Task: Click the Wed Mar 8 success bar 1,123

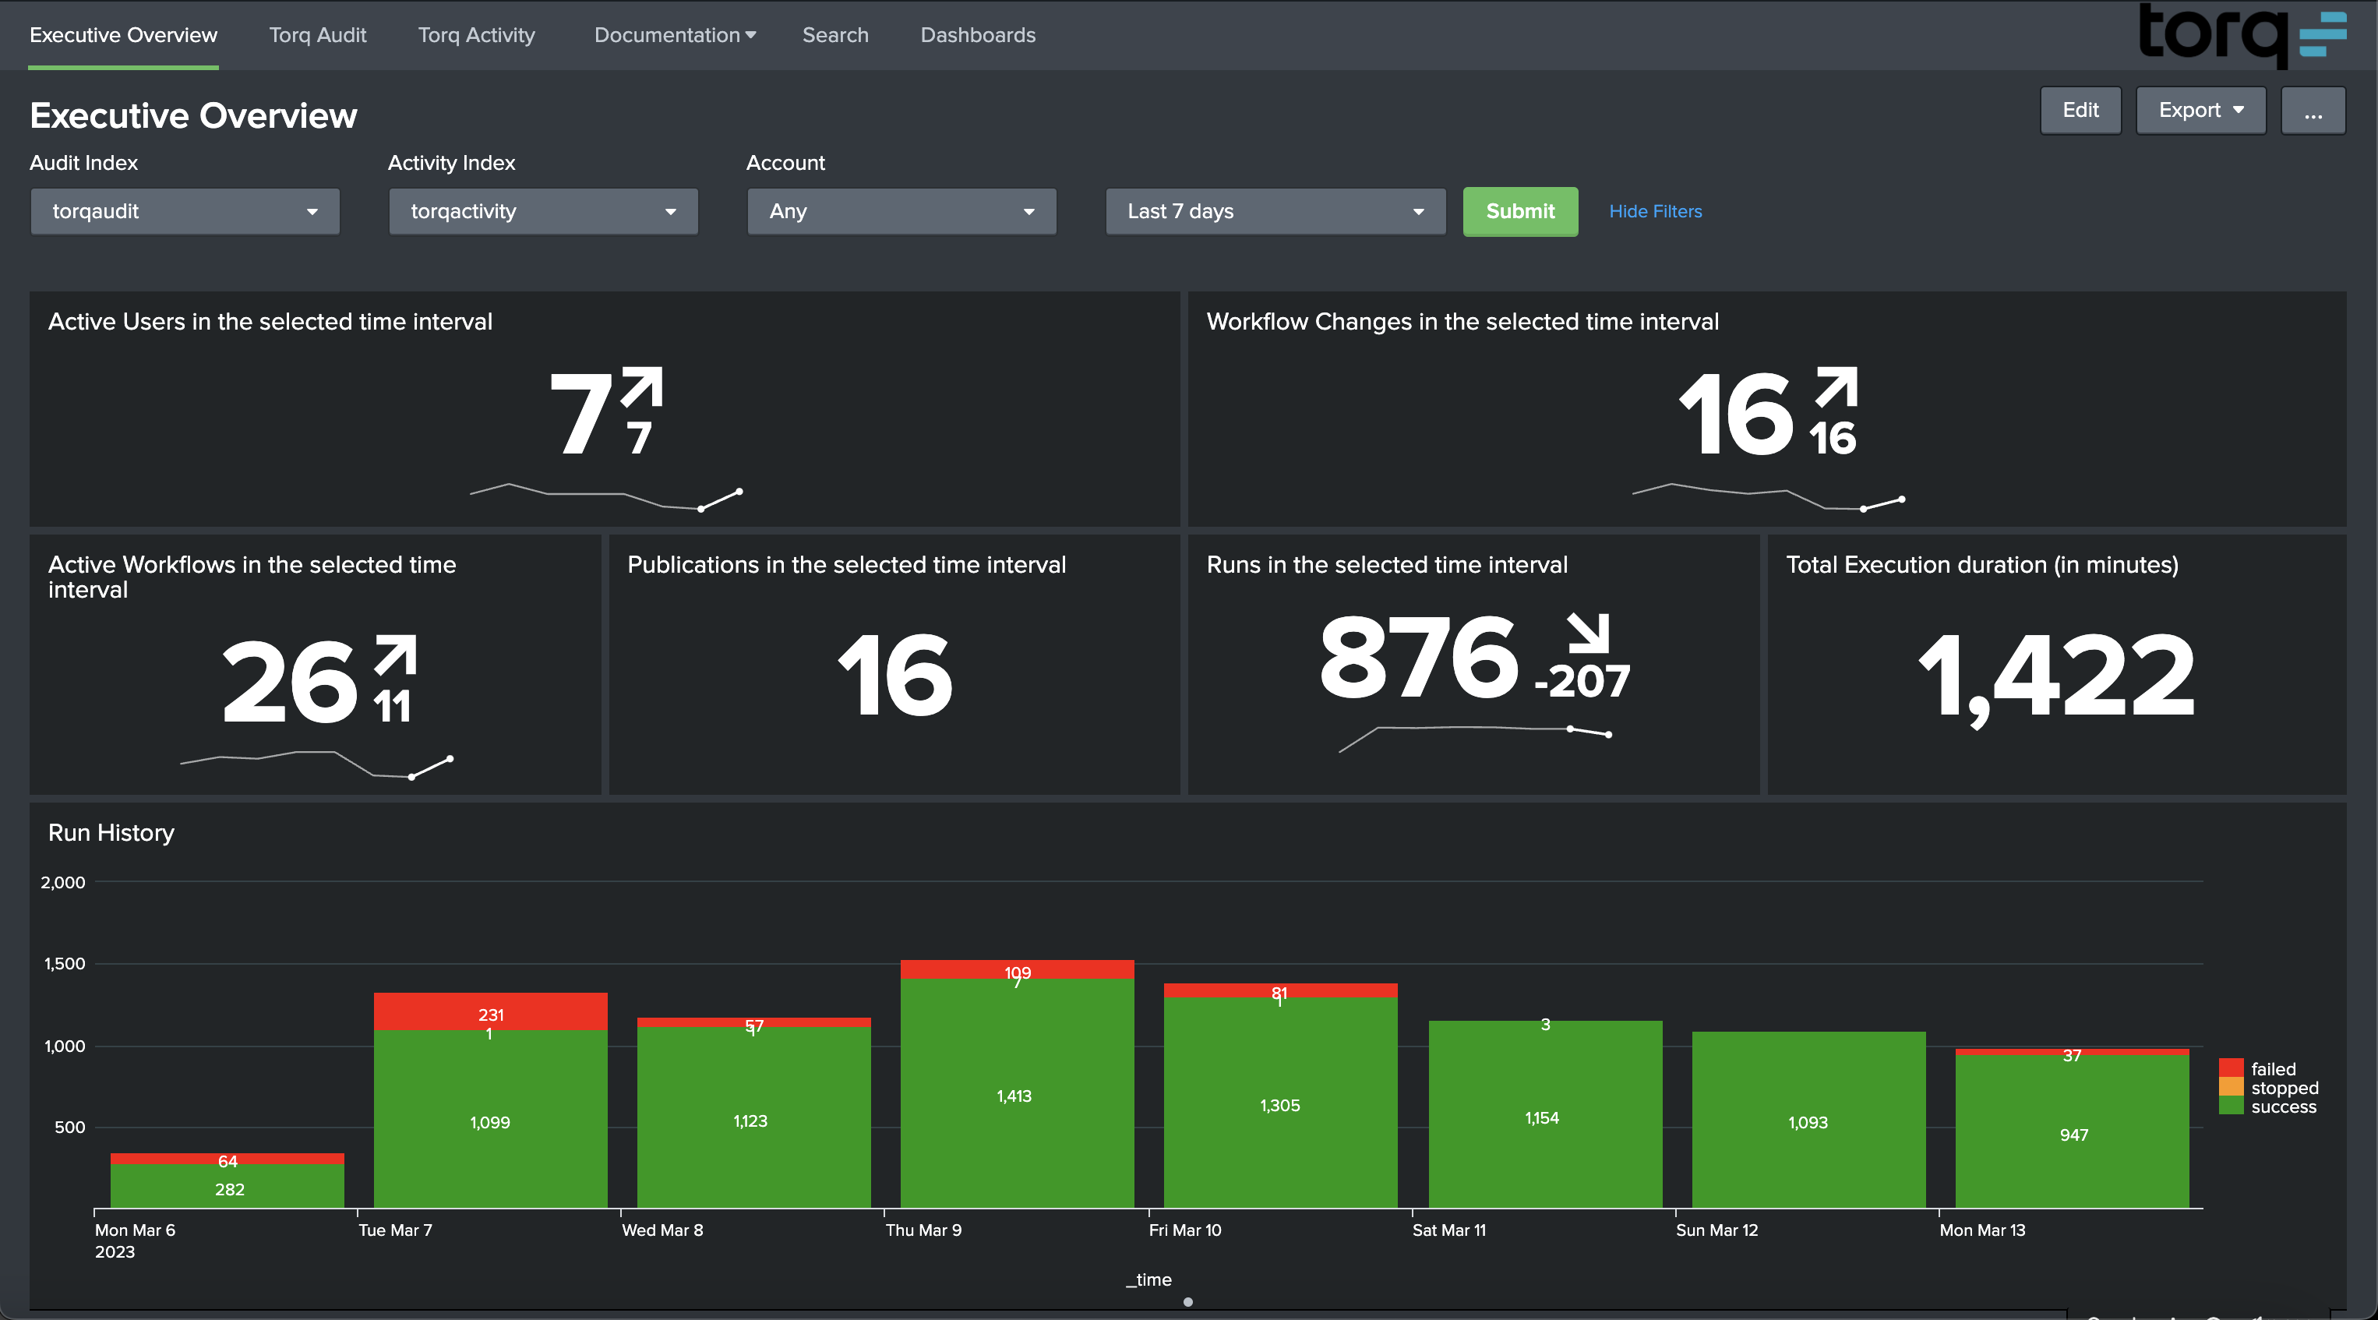Action: pos(753,1117)
